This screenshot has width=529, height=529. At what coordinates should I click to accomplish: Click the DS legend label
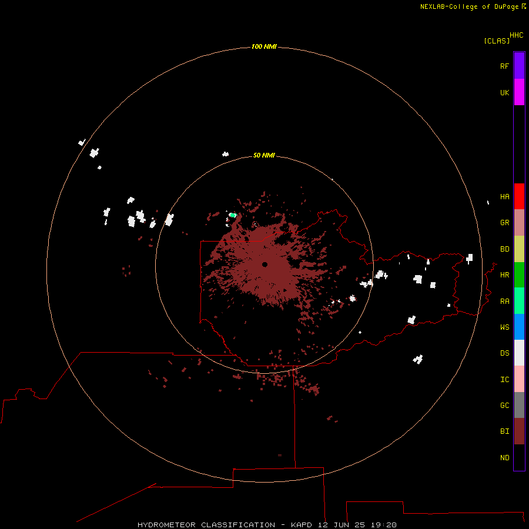504,353
